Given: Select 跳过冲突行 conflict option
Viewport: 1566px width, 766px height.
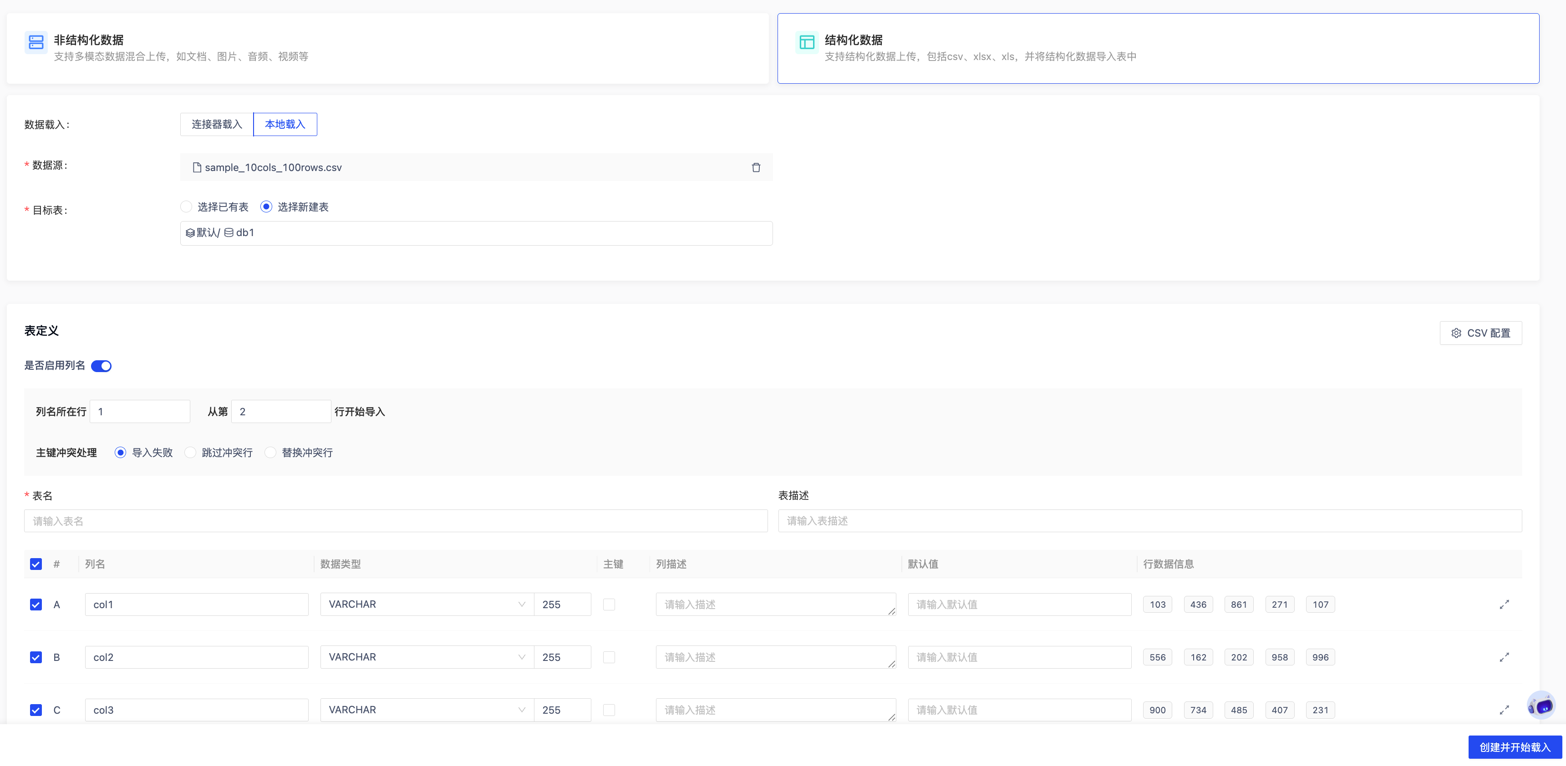Looking at the screenshot, I should (190, 453).
